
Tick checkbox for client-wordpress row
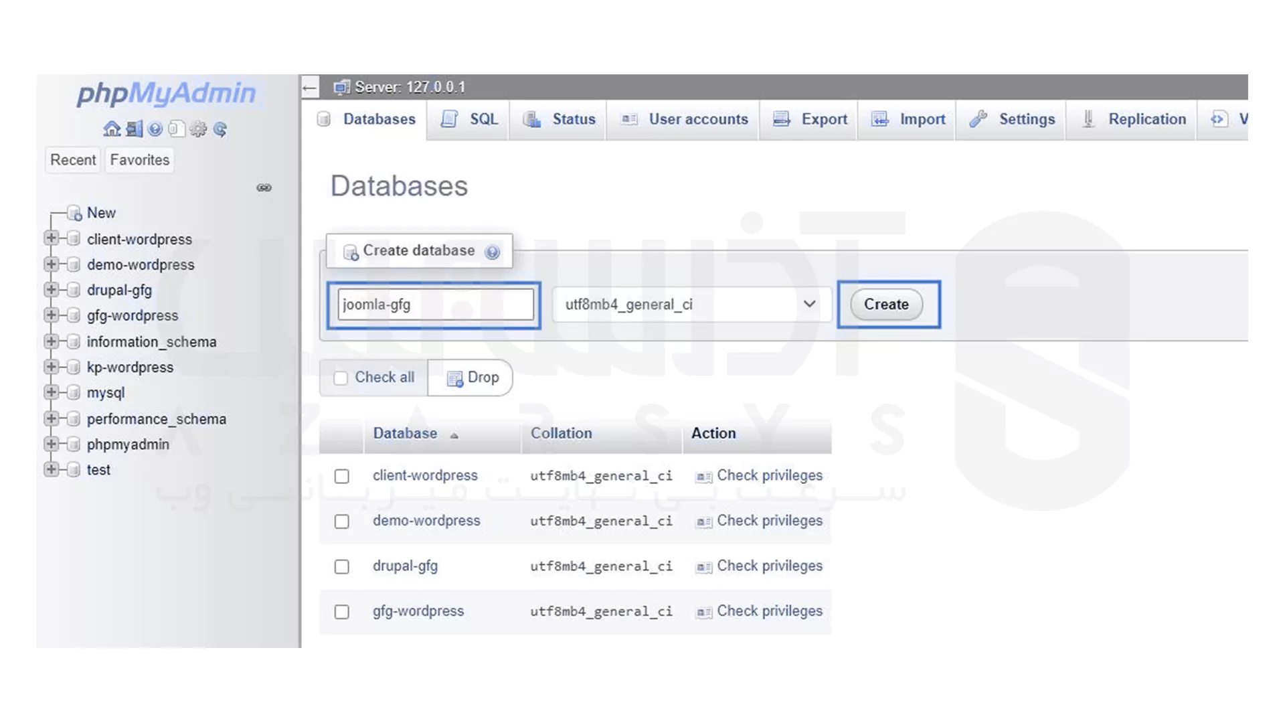[x=342, y=476]
